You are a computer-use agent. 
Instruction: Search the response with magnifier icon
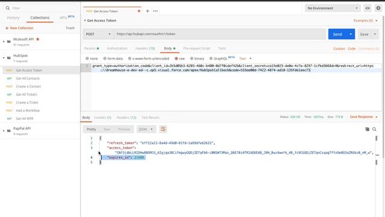[374, 129]
